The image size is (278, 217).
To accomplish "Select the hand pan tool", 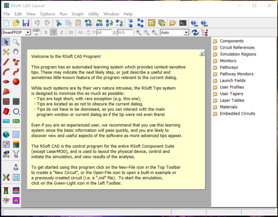I will (16, 52).
